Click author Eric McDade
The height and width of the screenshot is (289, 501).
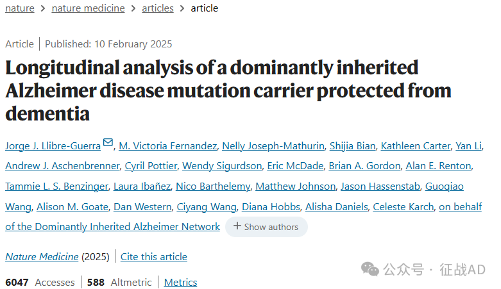295,166
